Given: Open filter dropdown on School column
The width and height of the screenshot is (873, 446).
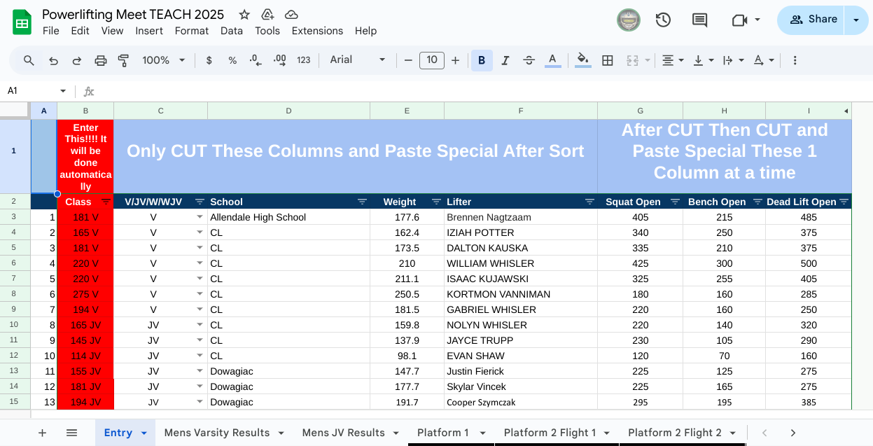Looking at the screenshot, I should coord(362,202).
